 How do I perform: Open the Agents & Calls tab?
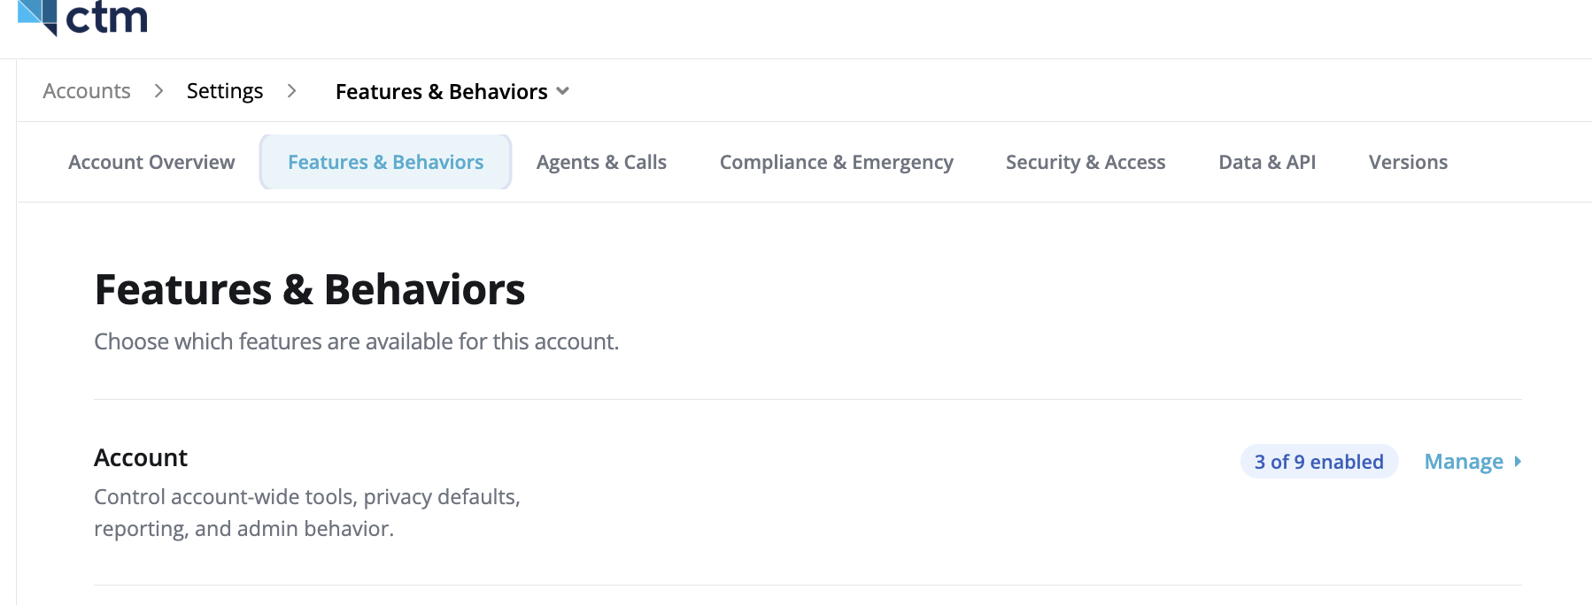[601, 163]
